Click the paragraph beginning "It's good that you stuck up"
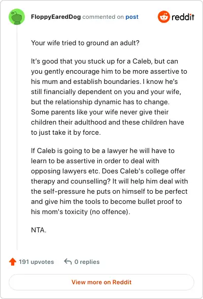The height and width of the screenshot is (299, 203). click(x=109, y=97)
